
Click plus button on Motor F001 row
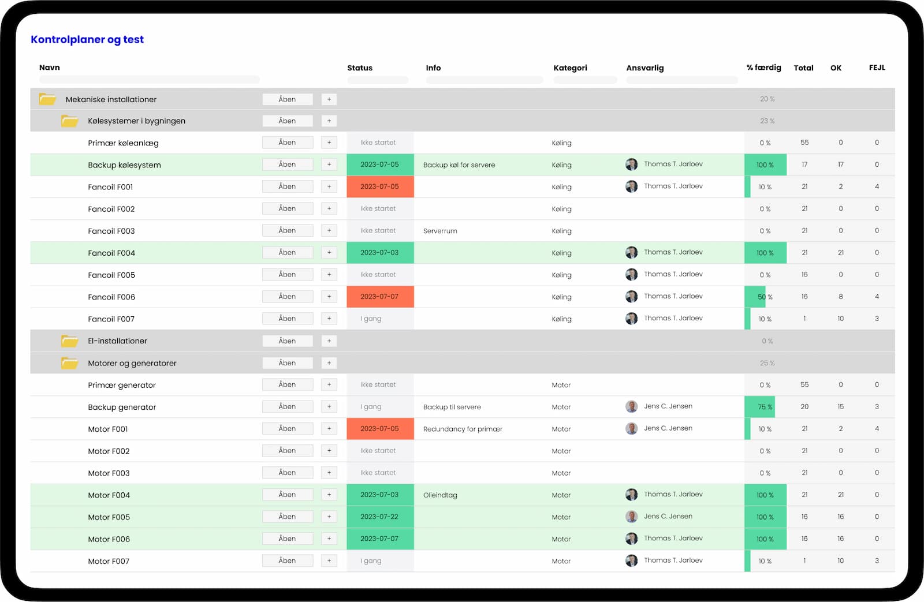click(329, 428)
